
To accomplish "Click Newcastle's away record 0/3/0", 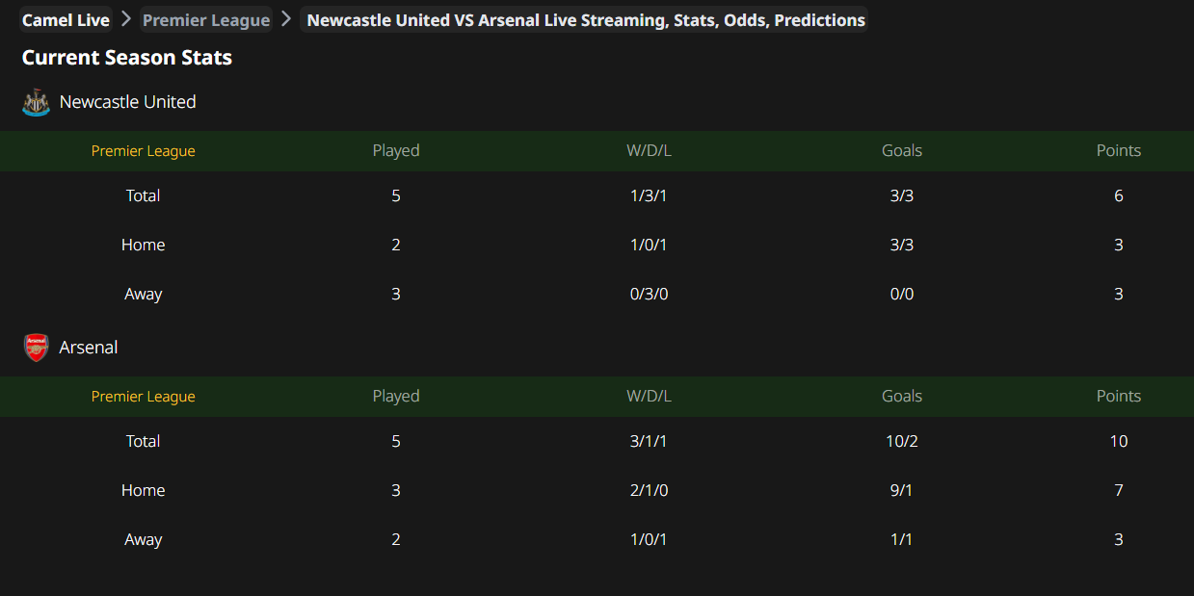I will 649,294.
